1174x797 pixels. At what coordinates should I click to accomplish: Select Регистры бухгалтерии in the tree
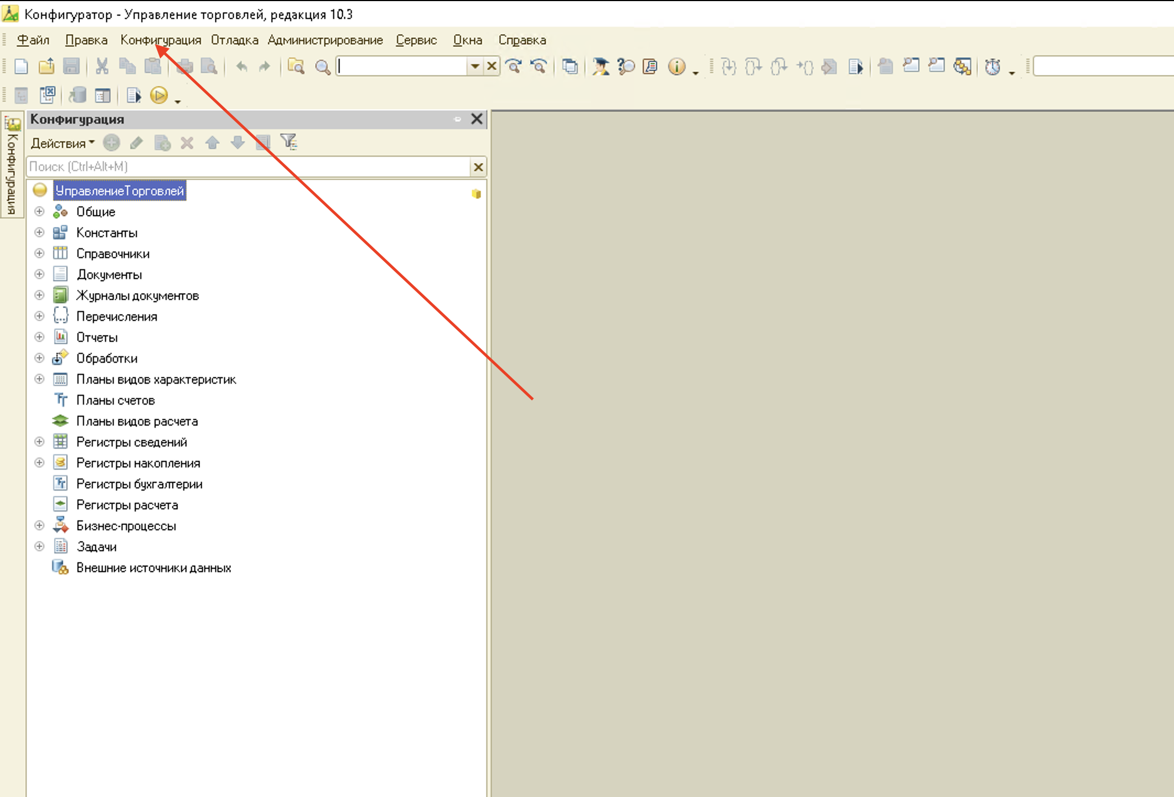(x=139, y=484)
